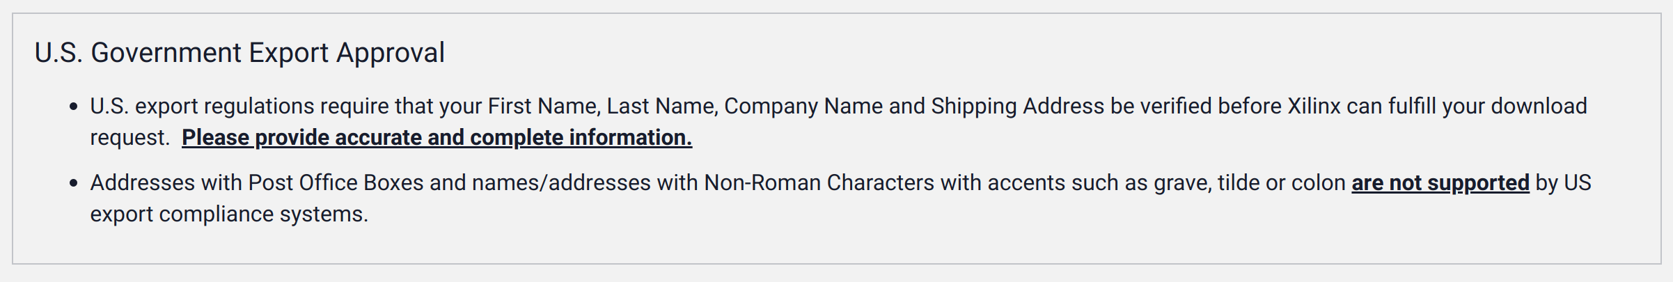Click the word "Xilinx" in the first bullet
The width and height of the screenshot is (1673, 282).
[x=1314, y=107]
